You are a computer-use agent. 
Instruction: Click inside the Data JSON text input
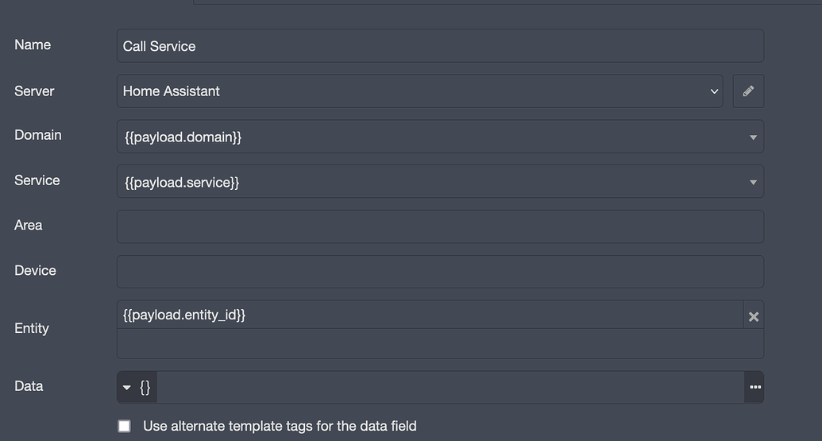point(450,387)
